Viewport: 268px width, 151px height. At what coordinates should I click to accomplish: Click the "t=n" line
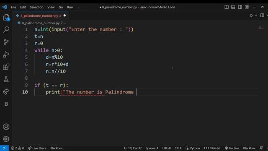pos(39,36)
